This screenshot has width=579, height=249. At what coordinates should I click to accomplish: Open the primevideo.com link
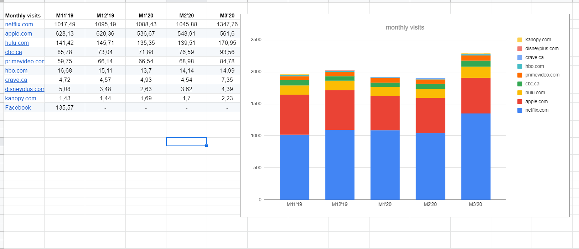25,61
